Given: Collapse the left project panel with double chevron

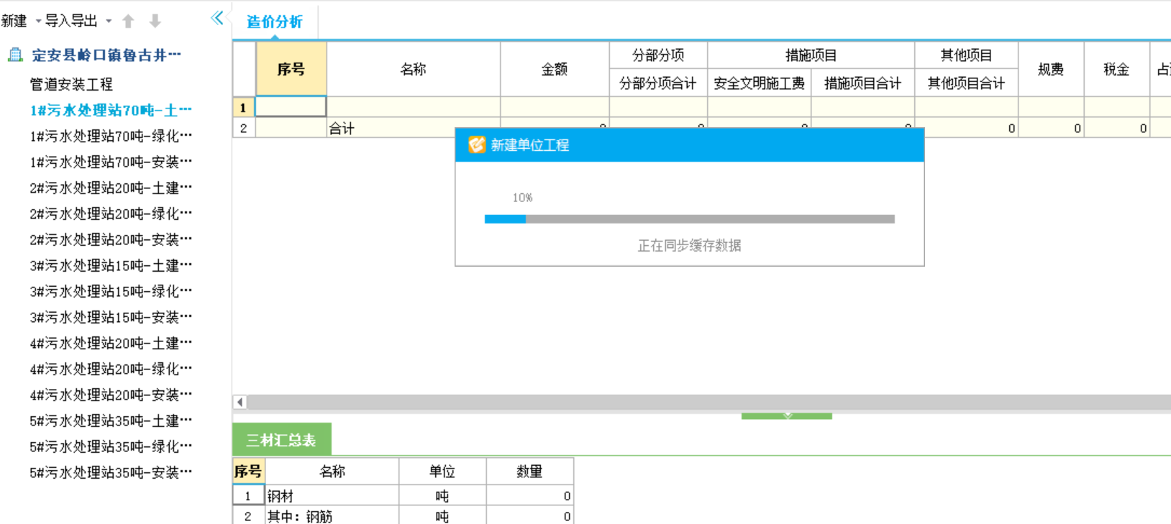Looking at the screenshot, I should point(217,18).
